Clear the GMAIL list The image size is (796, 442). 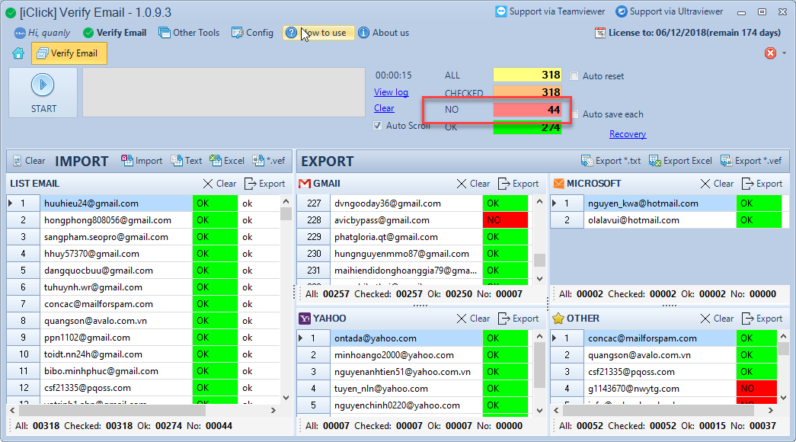[473, 184]
